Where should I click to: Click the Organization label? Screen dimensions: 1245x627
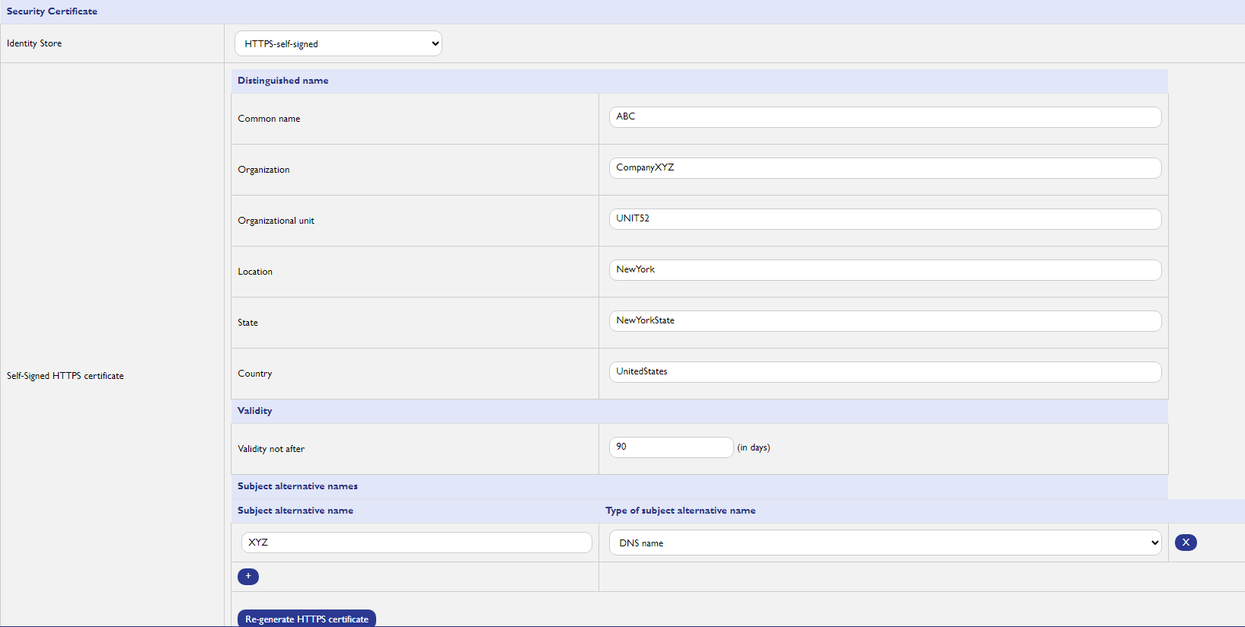263,170
